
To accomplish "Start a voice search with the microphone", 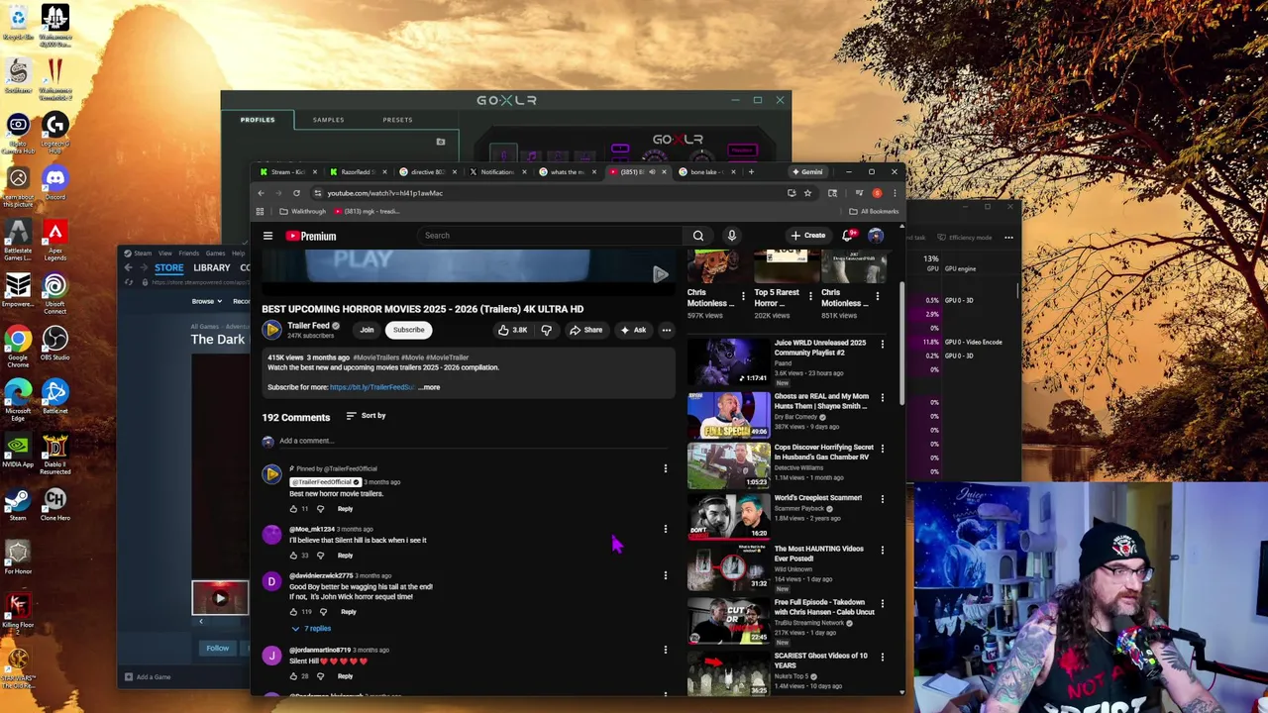I will (732, 236).
